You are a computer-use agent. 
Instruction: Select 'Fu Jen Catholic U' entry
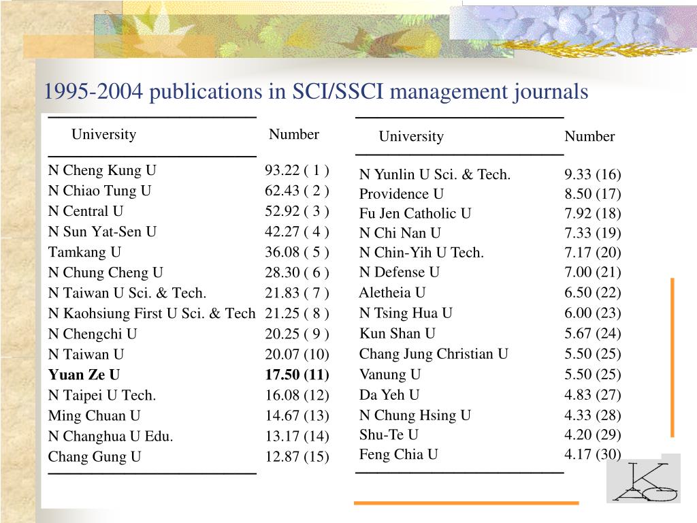415,213
